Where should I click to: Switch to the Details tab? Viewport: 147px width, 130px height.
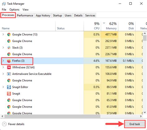click(x=78, y=15)
